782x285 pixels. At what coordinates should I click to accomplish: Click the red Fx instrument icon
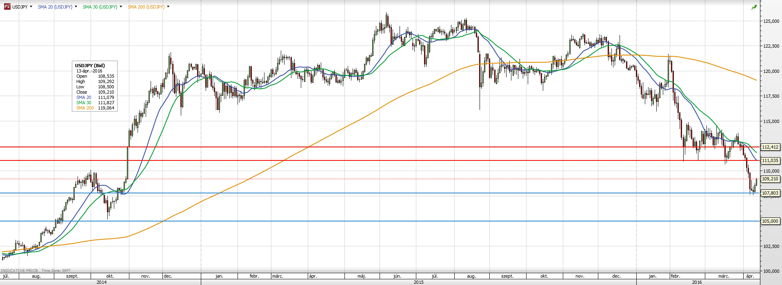click(x=7, y=7)
